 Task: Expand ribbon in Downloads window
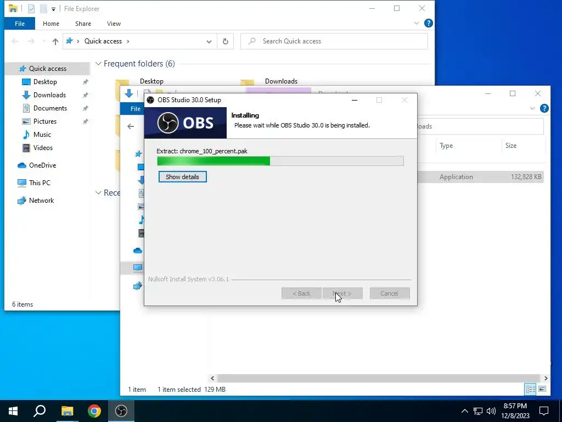532,108
